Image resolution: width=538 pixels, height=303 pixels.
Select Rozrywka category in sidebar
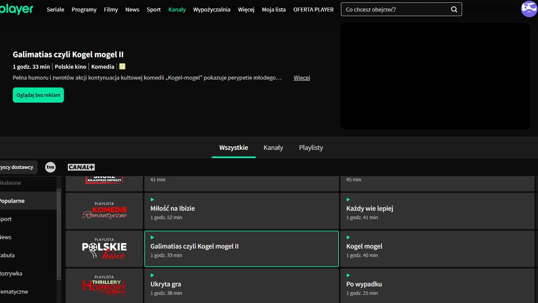point(28,274)
